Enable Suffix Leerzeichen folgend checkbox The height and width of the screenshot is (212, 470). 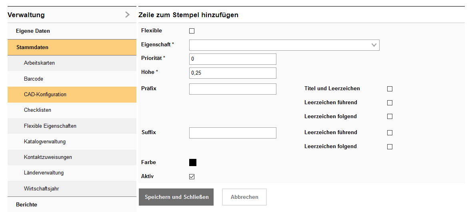pos(390,147)
